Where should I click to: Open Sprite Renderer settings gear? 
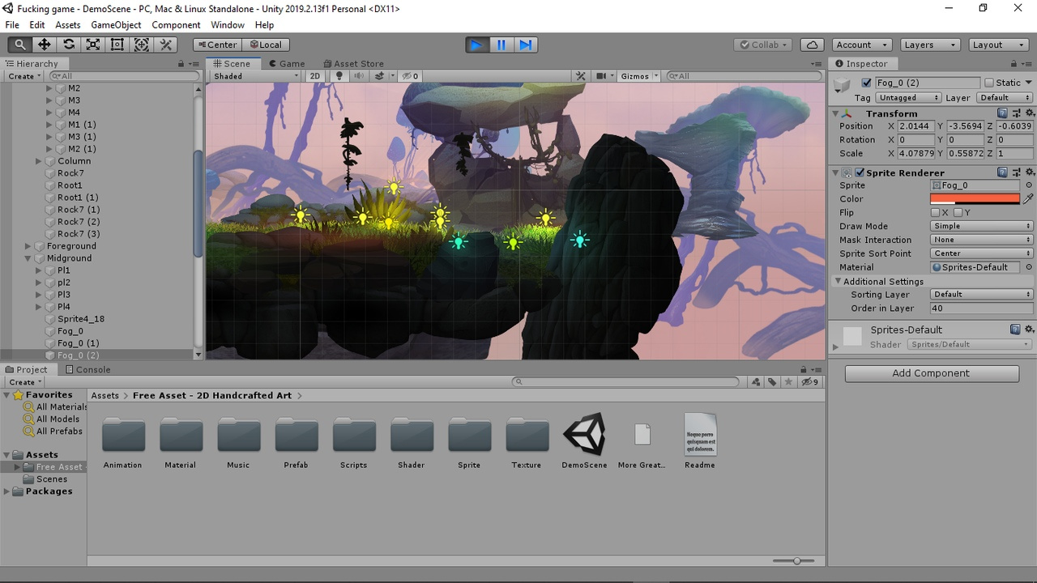point(1030,172)
